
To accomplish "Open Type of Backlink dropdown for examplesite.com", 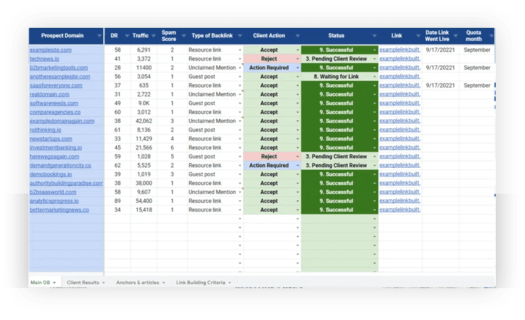I will point(239,50).
